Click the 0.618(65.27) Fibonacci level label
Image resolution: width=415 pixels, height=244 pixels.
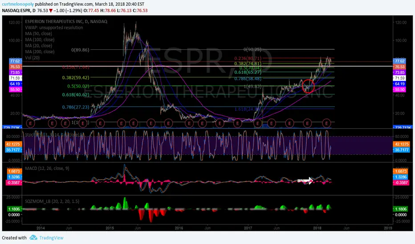248,72
